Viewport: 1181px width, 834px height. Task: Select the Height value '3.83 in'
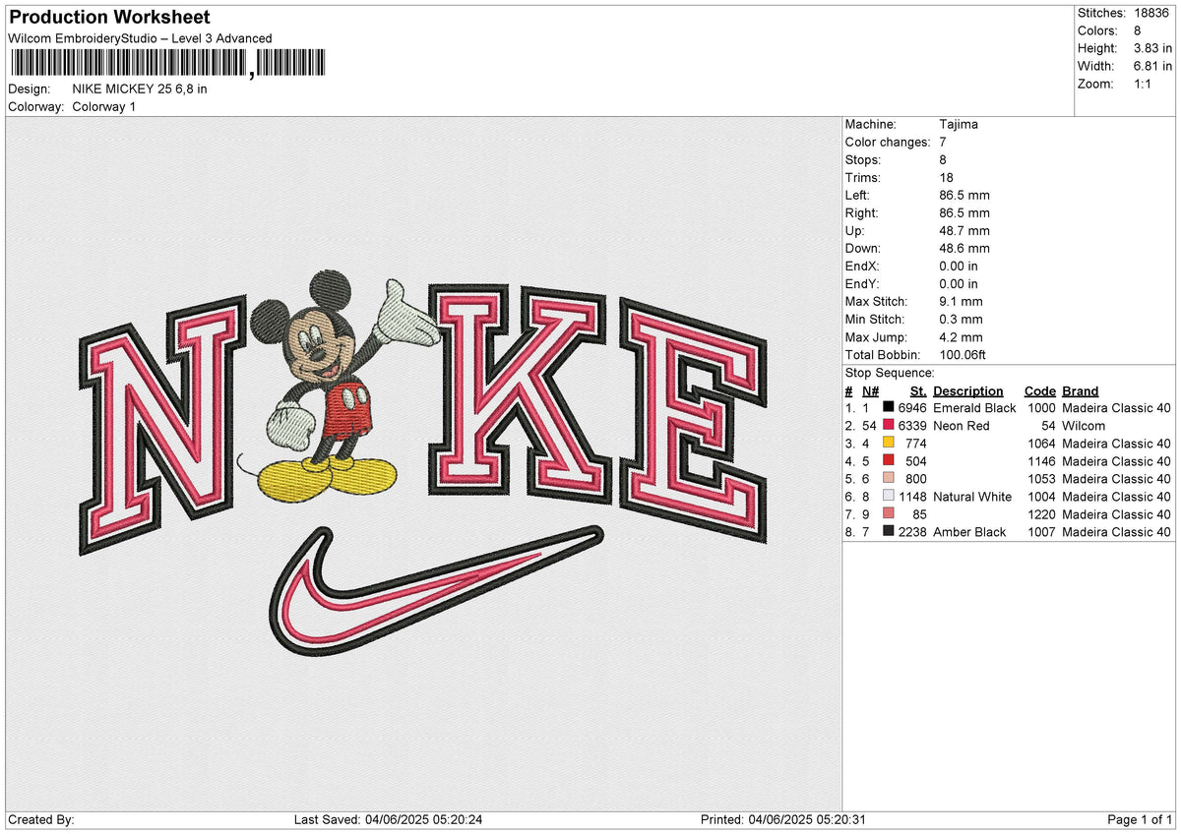coord(1152,48)
